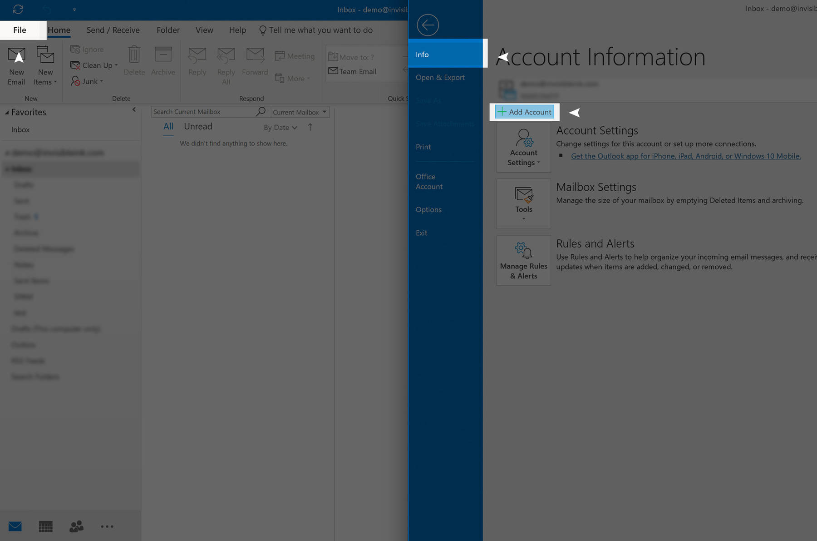Select Inbox under Favorites
Viewport: 817px width, 541px height.
click(20, 129)
